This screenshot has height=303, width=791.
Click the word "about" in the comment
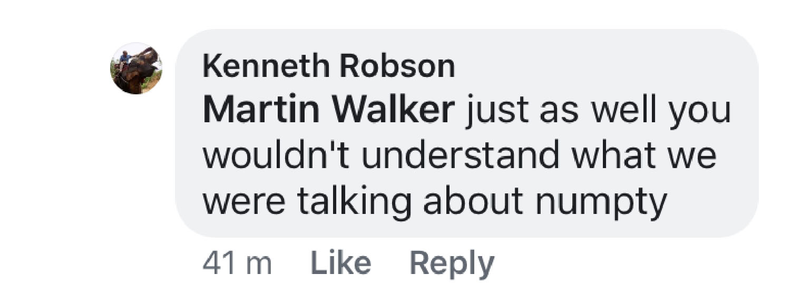tap(472, 201)
